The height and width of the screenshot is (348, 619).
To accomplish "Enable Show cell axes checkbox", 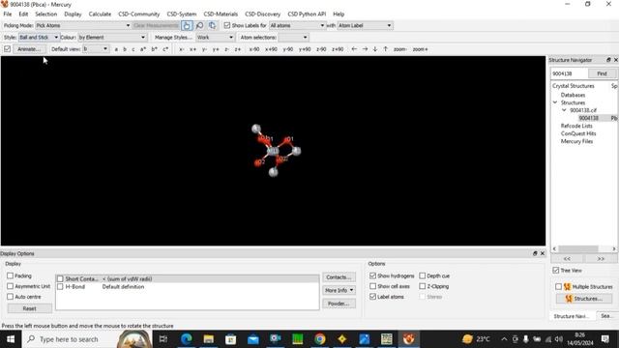I will (x=372, y=286).
